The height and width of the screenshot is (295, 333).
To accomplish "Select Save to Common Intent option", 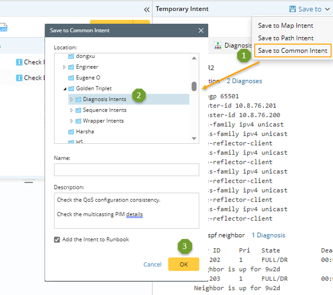I will (292, 51).
